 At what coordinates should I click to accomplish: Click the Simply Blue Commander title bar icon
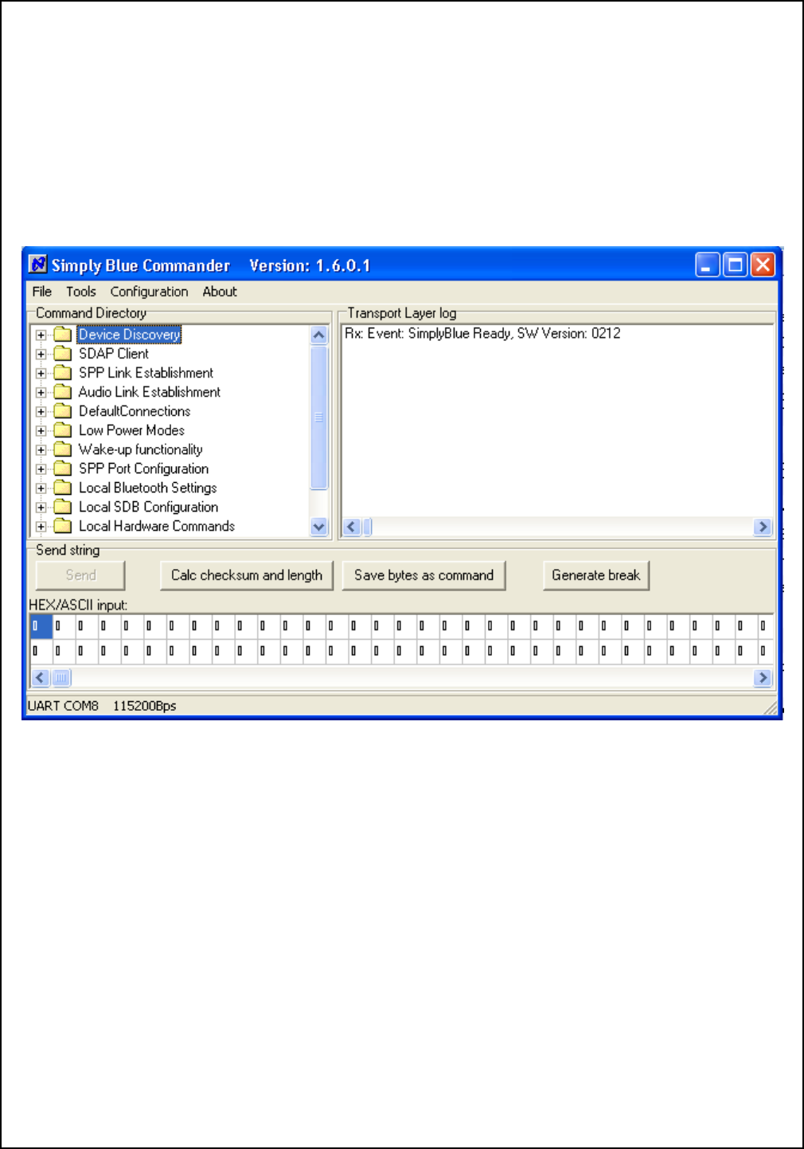tap(38, 264)
